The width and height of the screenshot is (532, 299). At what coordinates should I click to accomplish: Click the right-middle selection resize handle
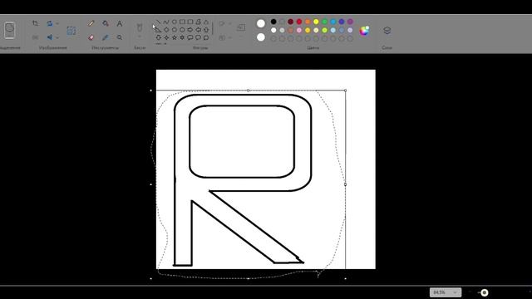click(346, 184)
